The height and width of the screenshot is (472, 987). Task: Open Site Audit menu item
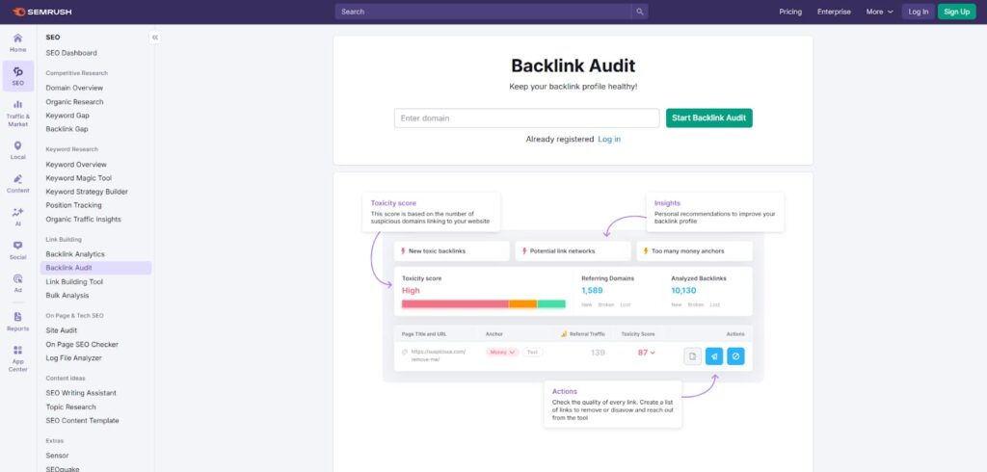point(61,330)
